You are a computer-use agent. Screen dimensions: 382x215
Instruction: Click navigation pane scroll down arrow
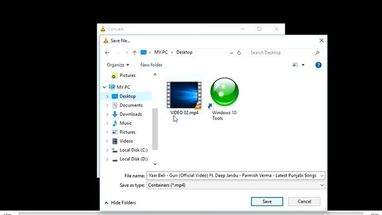point(155,164)
